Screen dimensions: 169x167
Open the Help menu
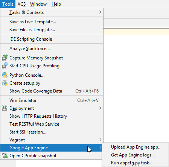56,4
